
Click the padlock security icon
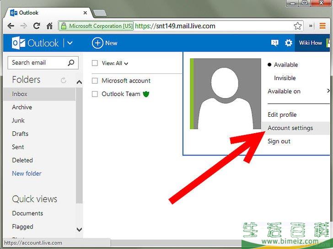coord(64,26)
